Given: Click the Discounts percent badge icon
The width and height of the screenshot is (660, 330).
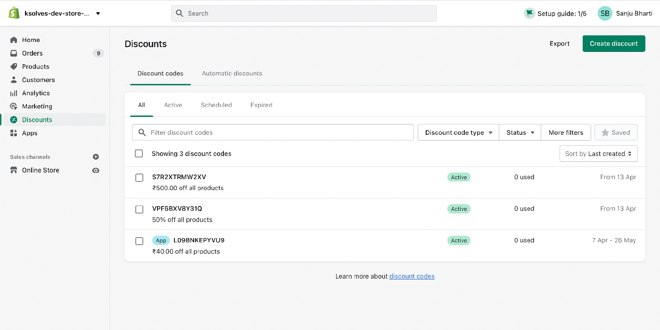Looking at the screenshot, I should 14,120.
